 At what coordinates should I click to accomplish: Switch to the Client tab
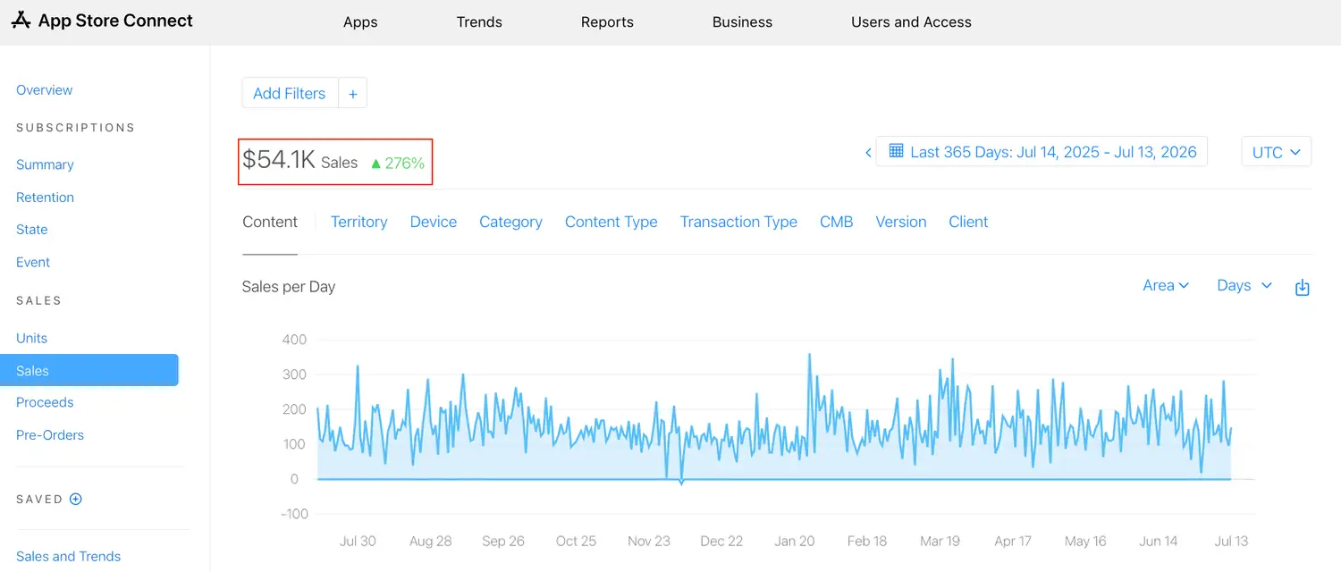coord(968,223)
